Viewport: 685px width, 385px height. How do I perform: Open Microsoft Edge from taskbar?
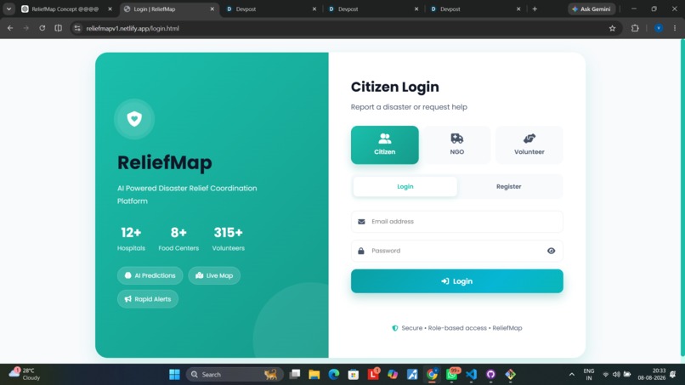[x=334, y=375]
